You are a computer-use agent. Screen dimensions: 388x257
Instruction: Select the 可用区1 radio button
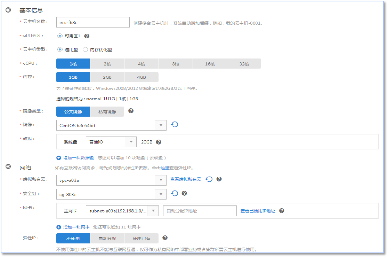click(x=60, y=36)
